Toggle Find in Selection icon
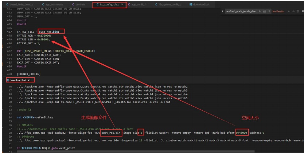The image size is (304, 154). point(298,11)
